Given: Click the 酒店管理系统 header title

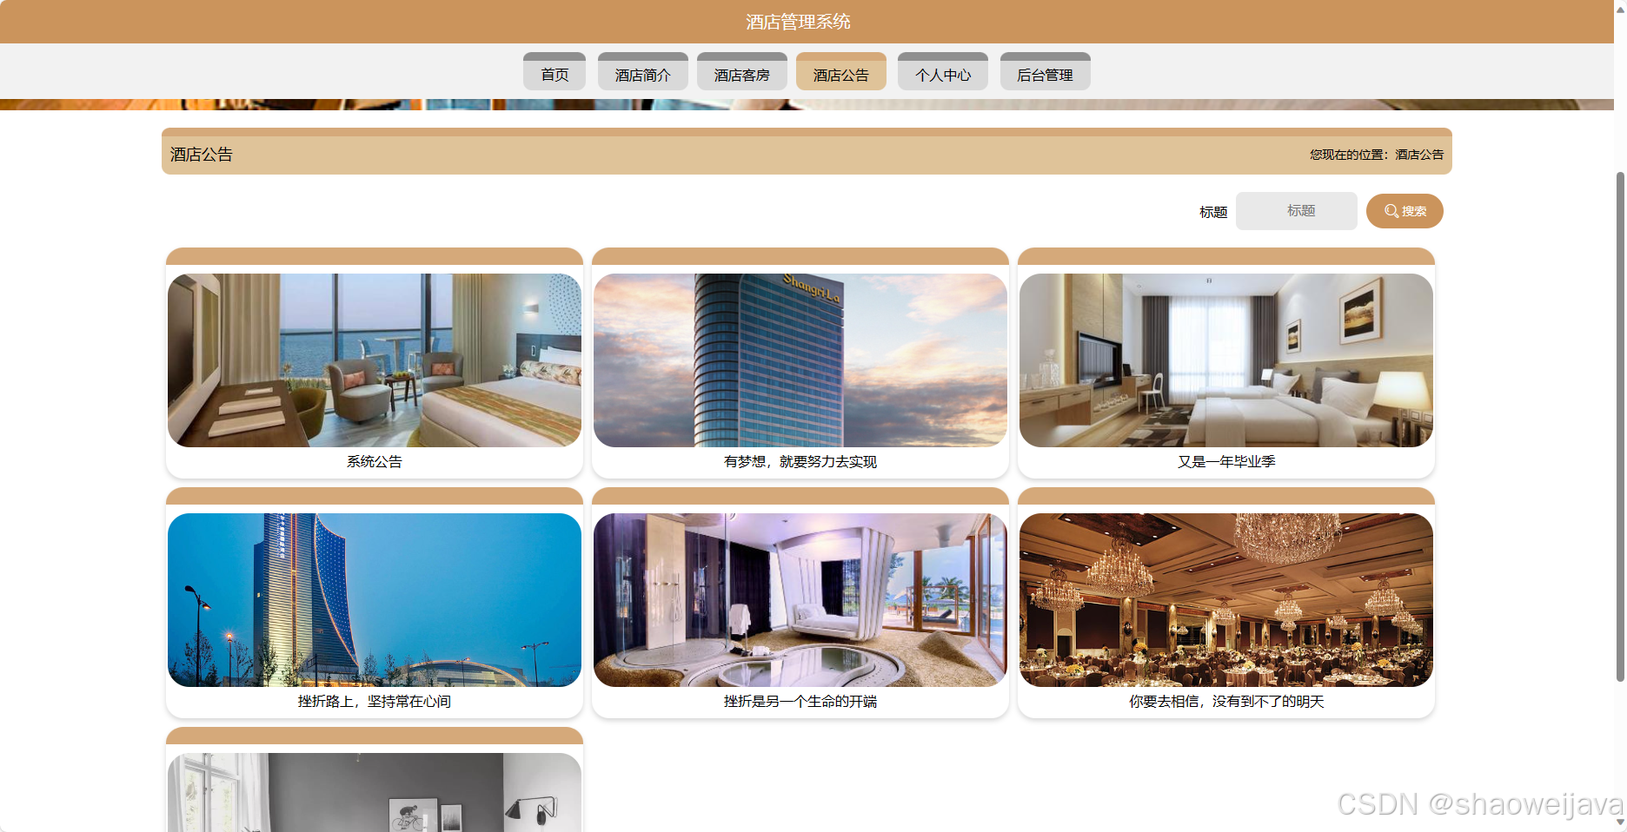Looking at the screenshot, I should 798,22.
